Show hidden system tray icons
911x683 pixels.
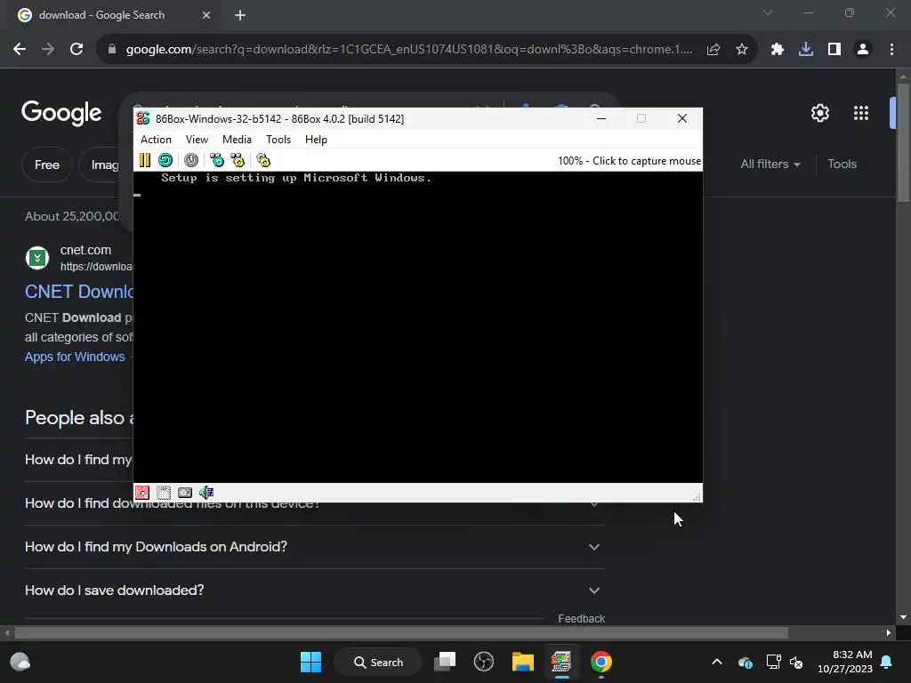coord(717,662)
